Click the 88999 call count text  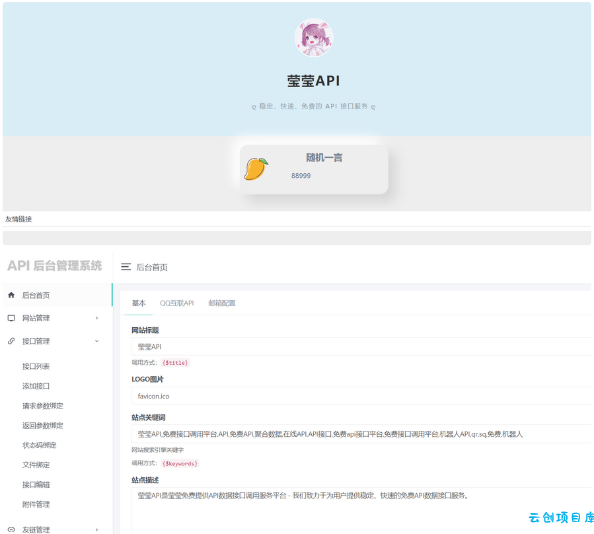click(301, 176)
